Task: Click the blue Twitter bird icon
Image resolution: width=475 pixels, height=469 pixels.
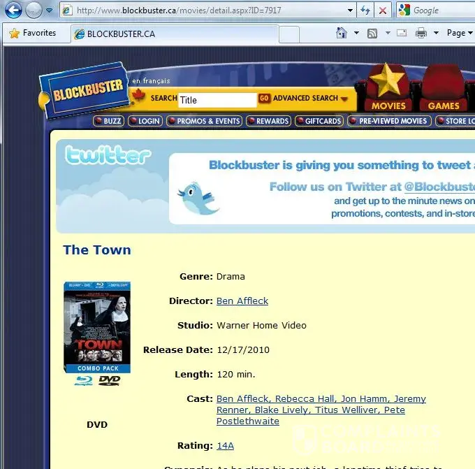Action: tap(198, 199)
